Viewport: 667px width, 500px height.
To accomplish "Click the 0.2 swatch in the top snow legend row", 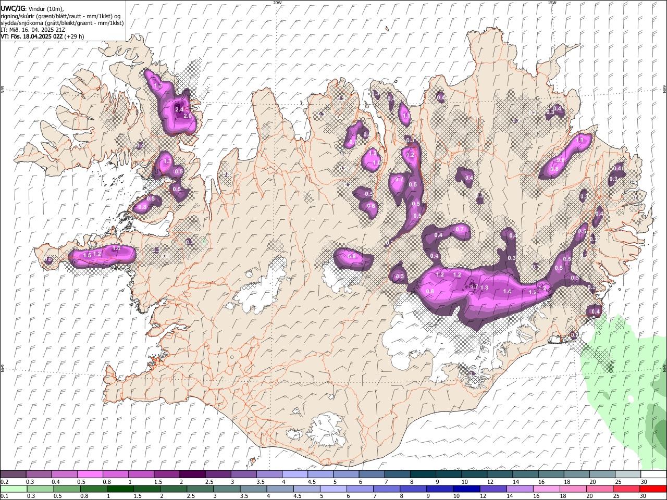I will pyautogui.click(x=13, y=474).
